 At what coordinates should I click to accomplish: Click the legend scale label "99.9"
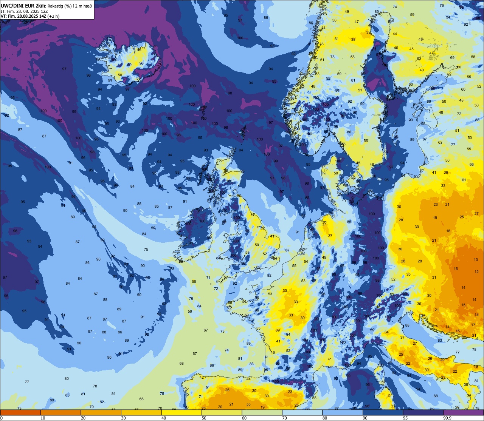[448, 418]
